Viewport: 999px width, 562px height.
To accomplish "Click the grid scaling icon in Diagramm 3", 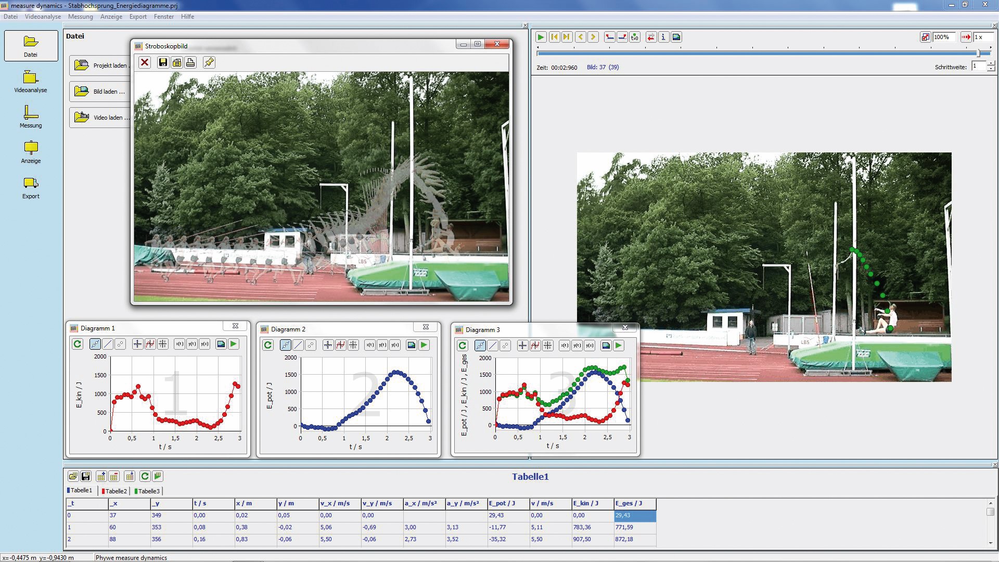I will pos(548,346).
